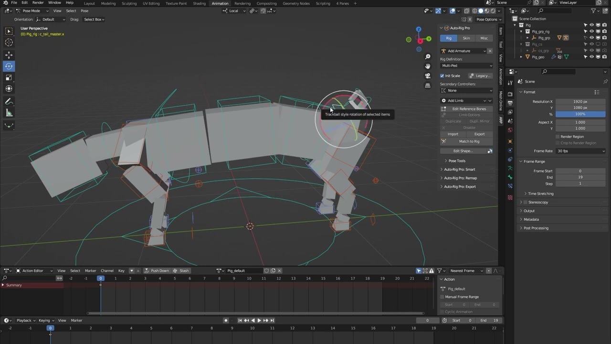Adjust the Resolution percentage 100% slider

pyautogui.click(x=580, y=114)
